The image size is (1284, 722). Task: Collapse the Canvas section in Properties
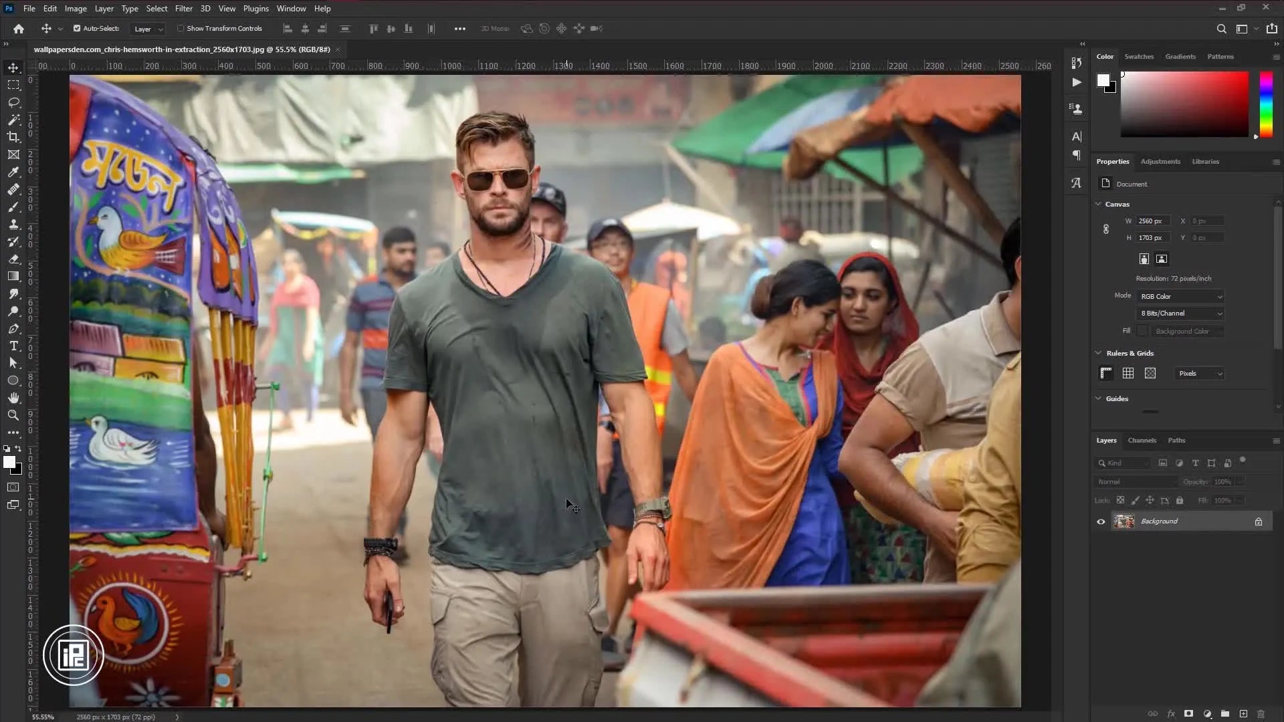(1098, 204)
